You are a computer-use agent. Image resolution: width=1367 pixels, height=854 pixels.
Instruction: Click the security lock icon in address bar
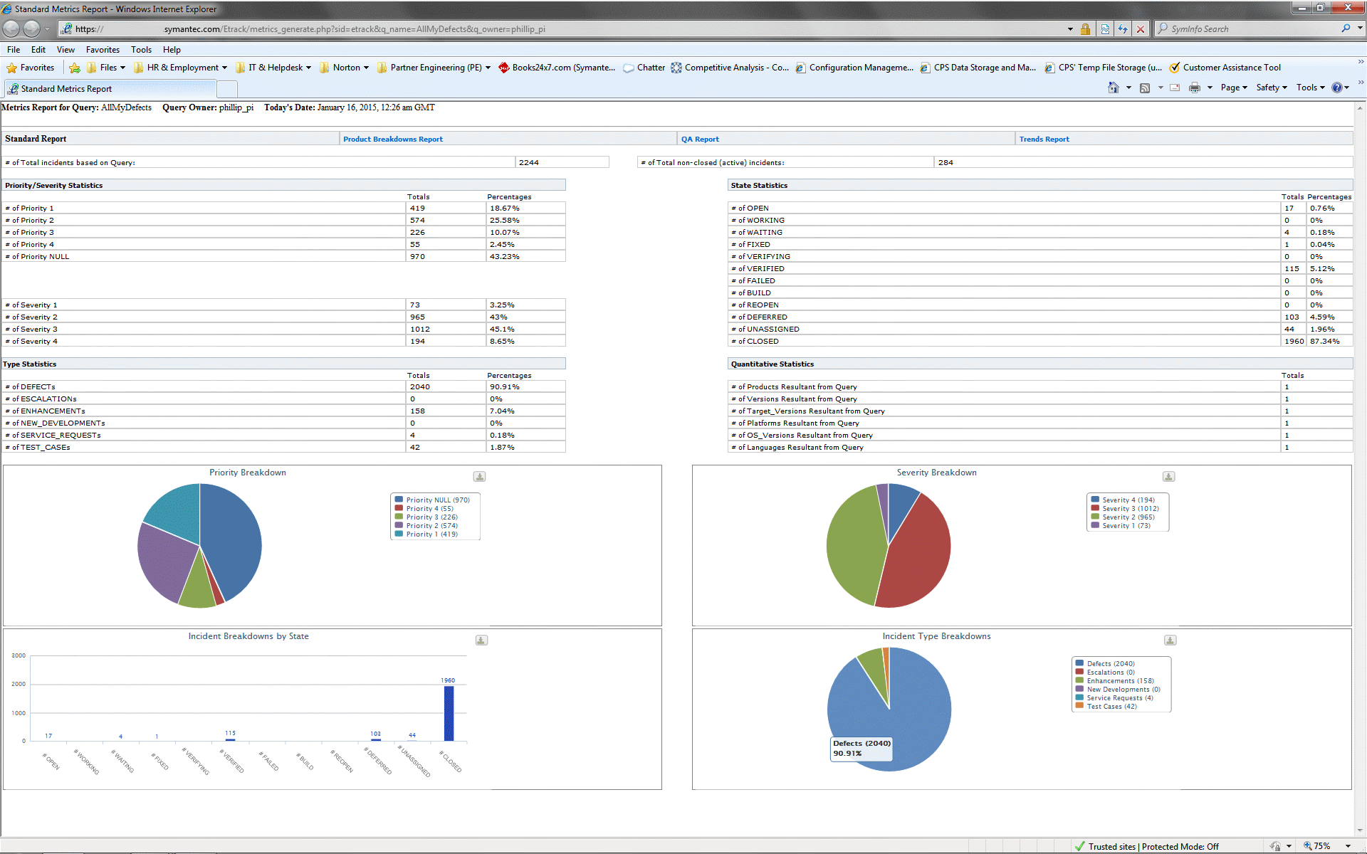coord(1085,29)
